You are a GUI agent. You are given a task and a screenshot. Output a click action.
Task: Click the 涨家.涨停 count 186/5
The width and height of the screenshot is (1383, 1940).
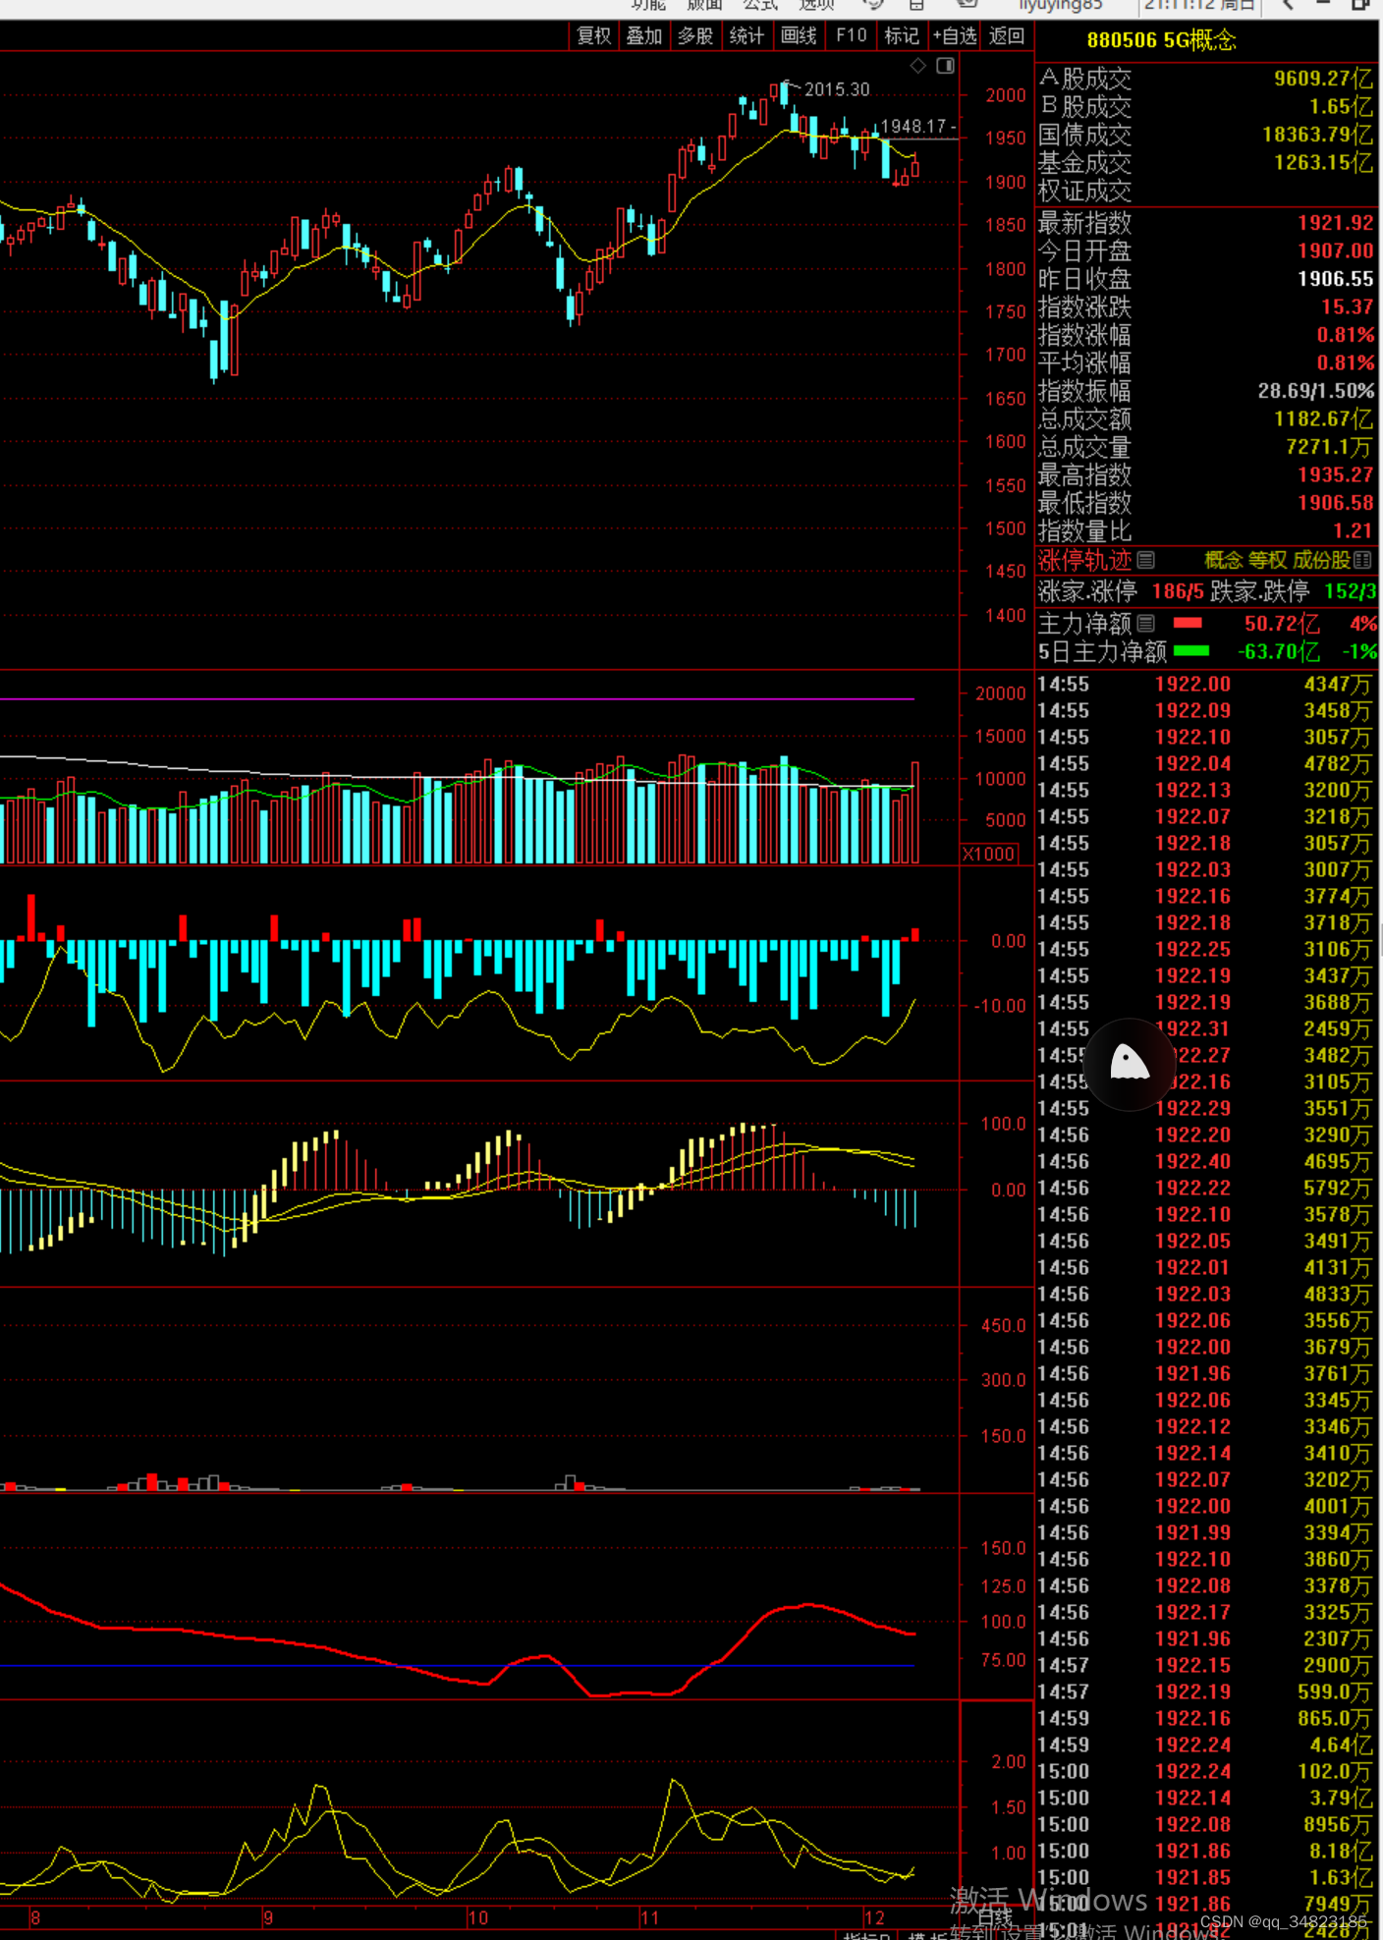(1177, 591)
